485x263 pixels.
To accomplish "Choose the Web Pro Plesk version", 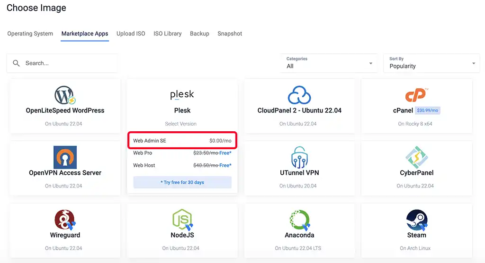I will tap(182, 153).
